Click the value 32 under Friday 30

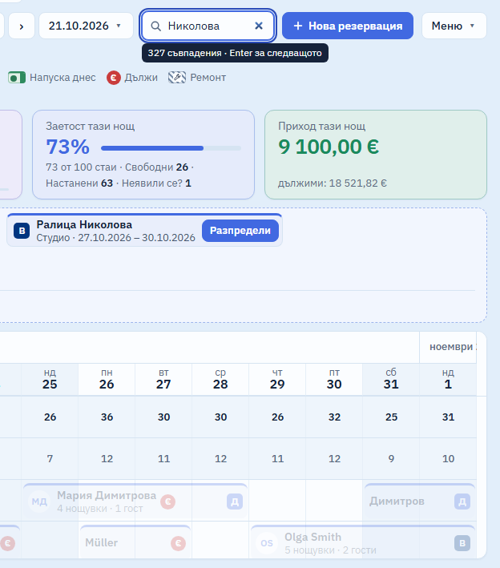coord(334,417)
